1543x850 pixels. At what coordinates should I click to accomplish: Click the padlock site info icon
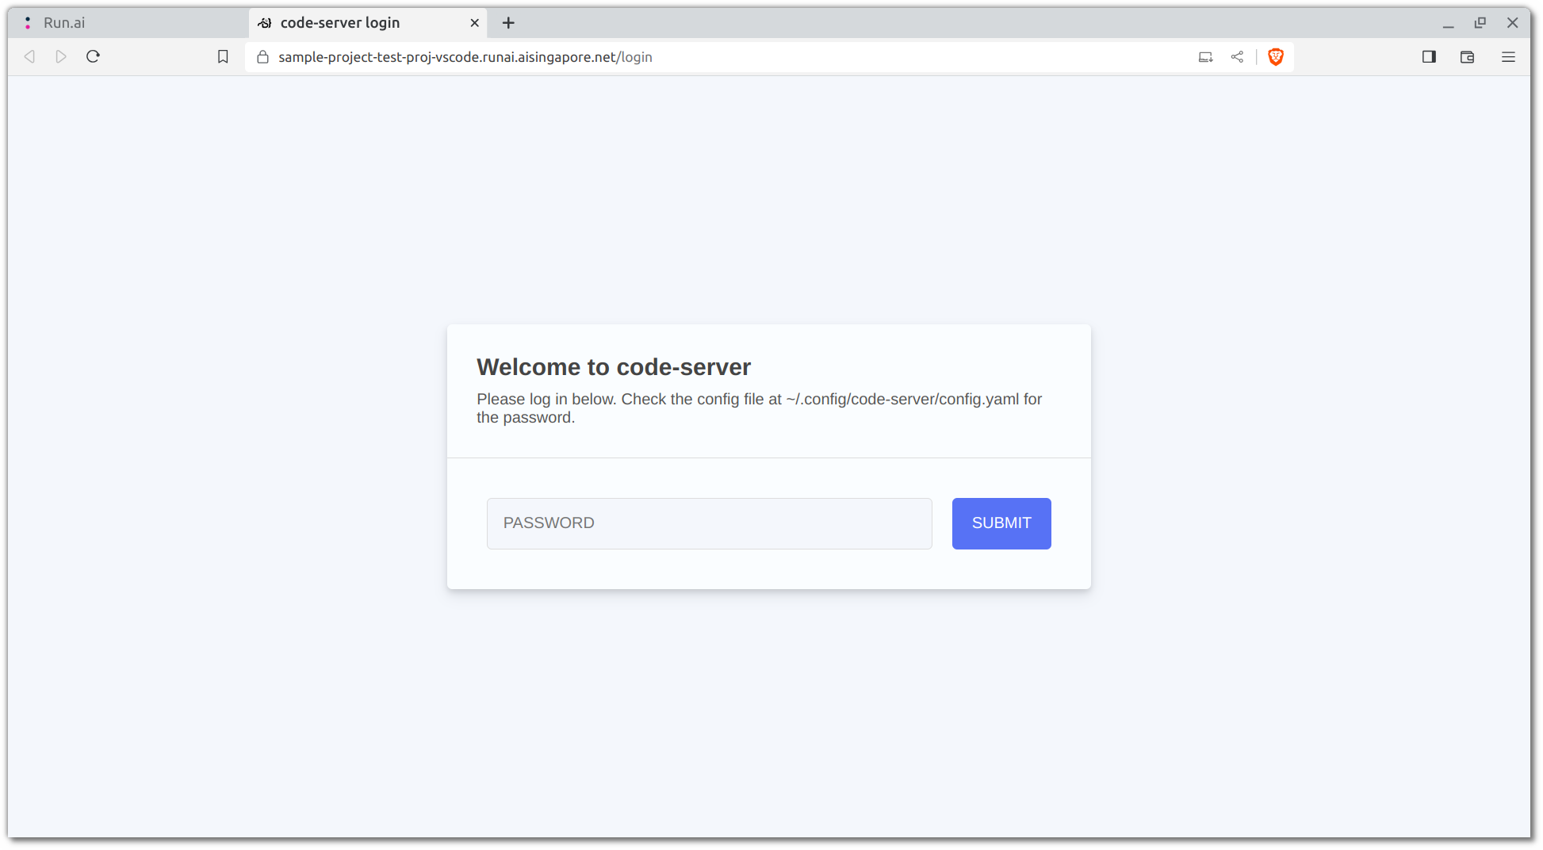coord(263,57)
